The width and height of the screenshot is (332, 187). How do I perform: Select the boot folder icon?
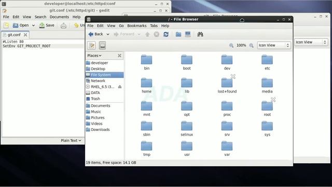(187, 60)
